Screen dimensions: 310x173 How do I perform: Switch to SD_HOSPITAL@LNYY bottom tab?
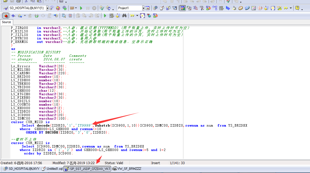click(x=21, y=169)
